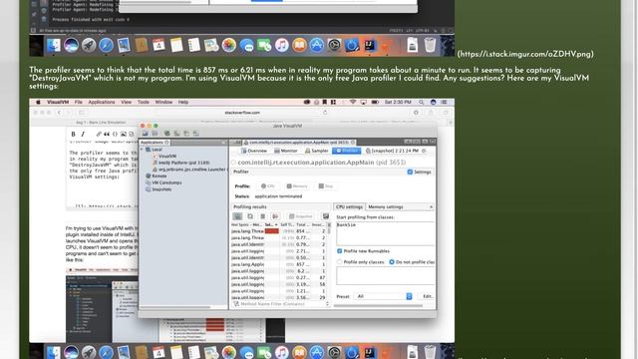Open the File menu in VisualVM menu bar
Viewport: 638px width, 359px height.
pyautogui.click(x=79, y=102)
